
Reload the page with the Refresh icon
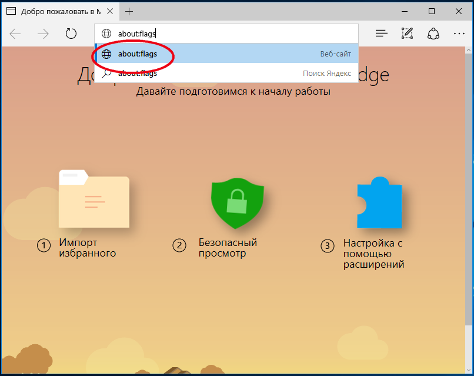[71, 34]
